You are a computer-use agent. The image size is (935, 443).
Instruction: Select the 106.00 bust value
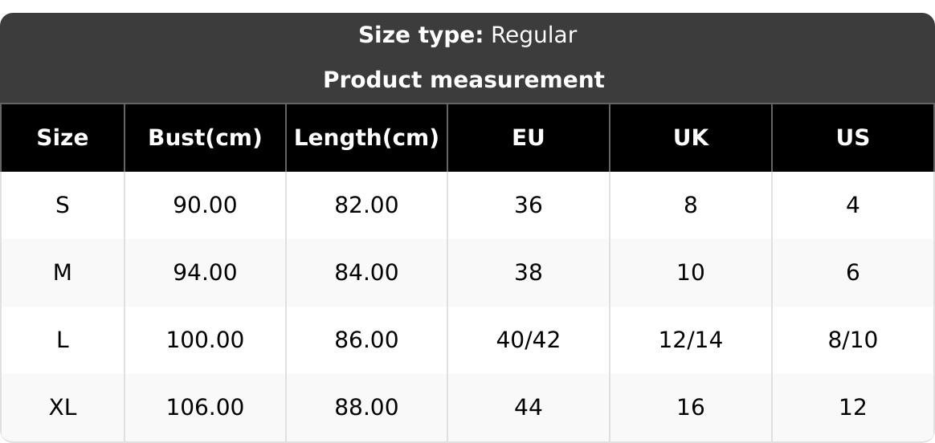tap(205, 408)
